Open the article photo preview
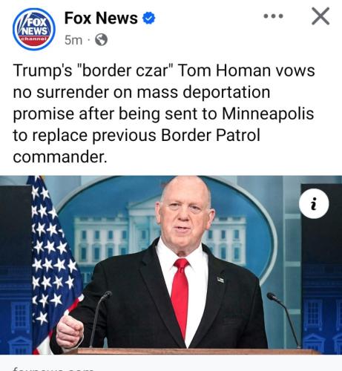 point(171,265)
